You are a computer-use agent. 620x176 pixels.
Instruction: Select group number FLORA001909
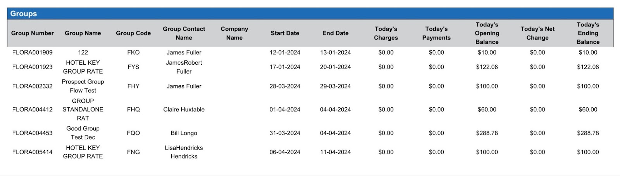pyautogui.click(x=33, y=52)
